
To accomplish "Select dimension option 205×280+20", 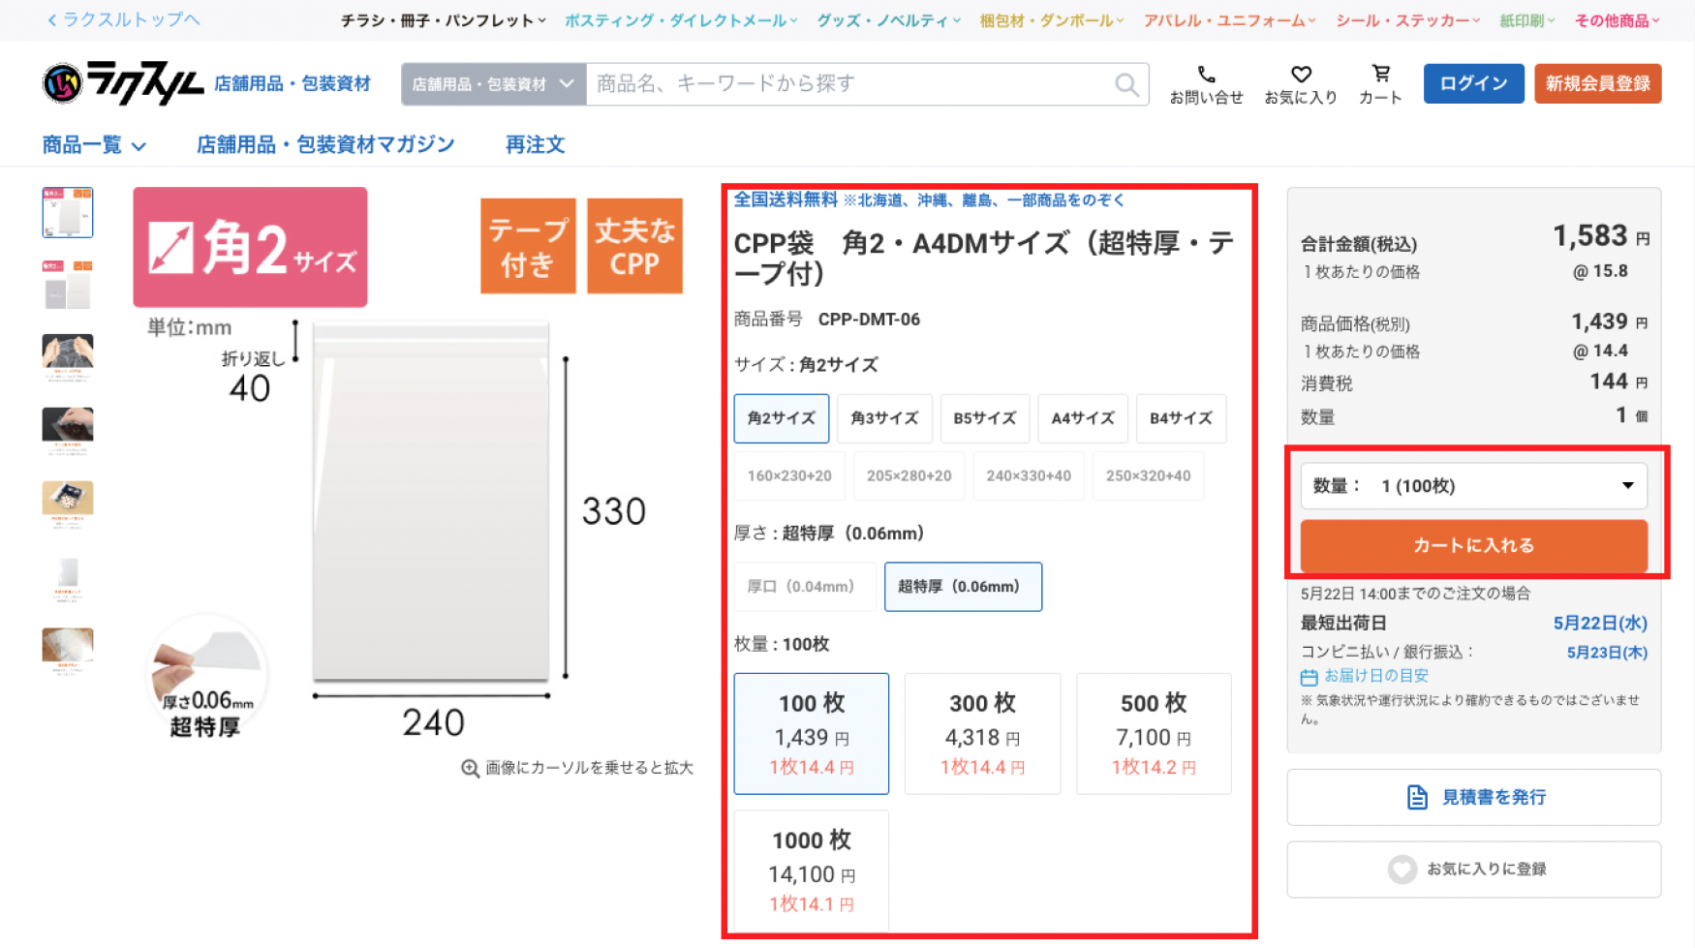I will 909,476.
